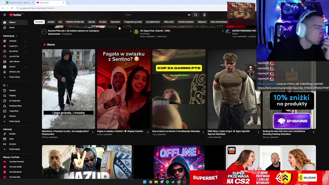Open Shorts in the left sidebar
Viewport: 329px width, 185px height.
coord(14,27)
